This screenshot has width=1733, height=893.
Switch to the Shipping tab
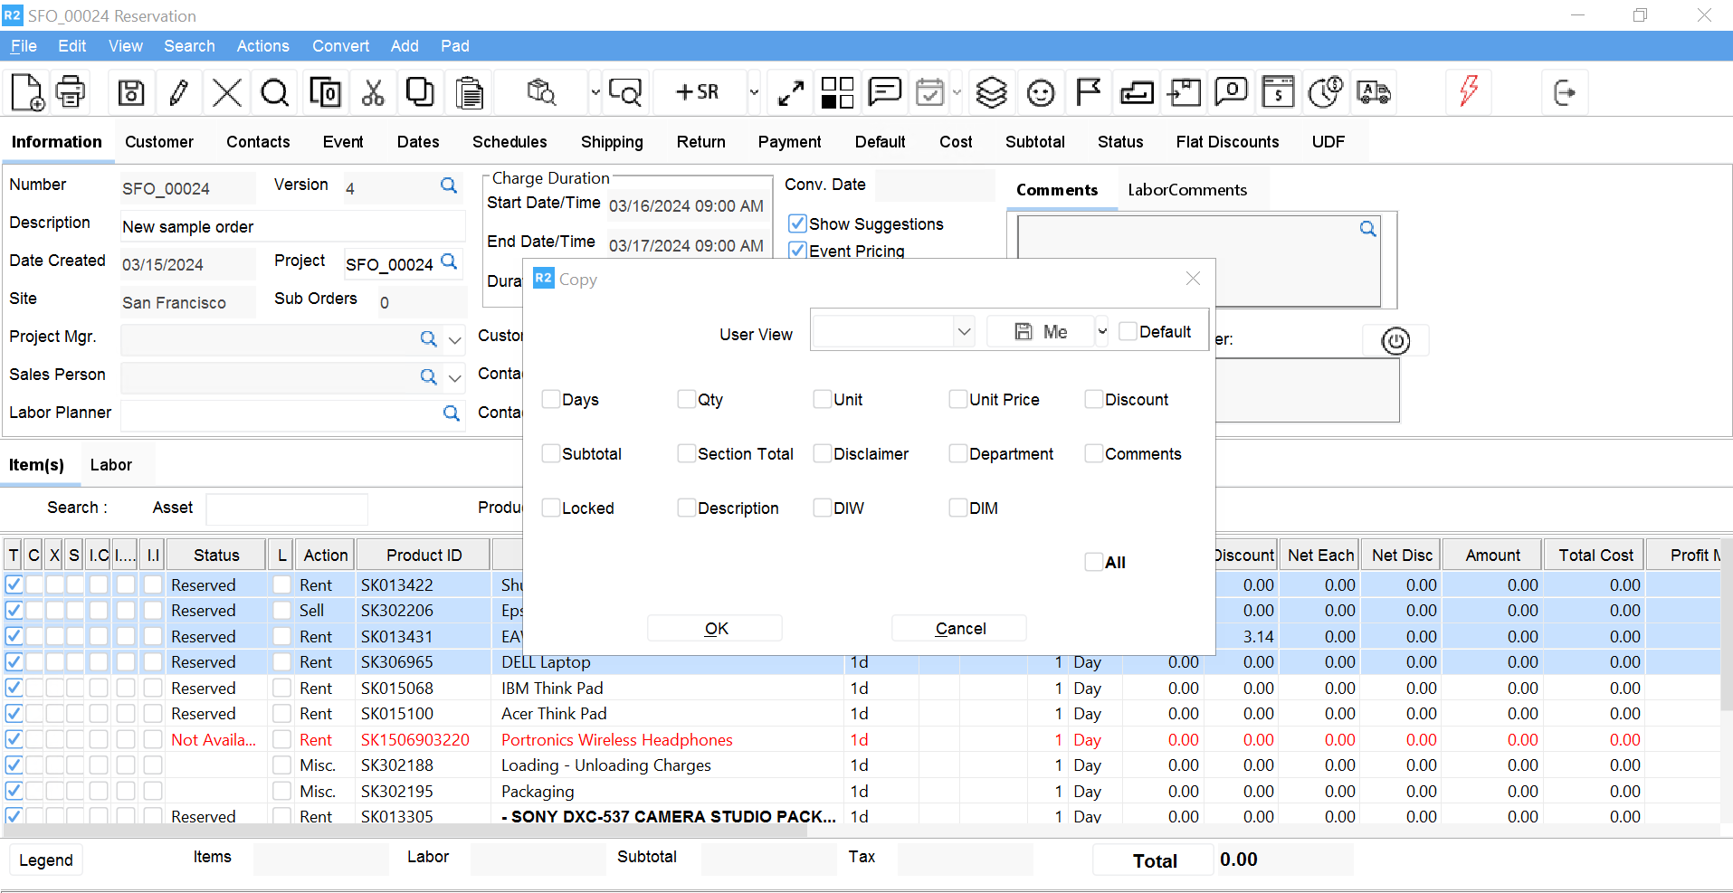[612, 142]
